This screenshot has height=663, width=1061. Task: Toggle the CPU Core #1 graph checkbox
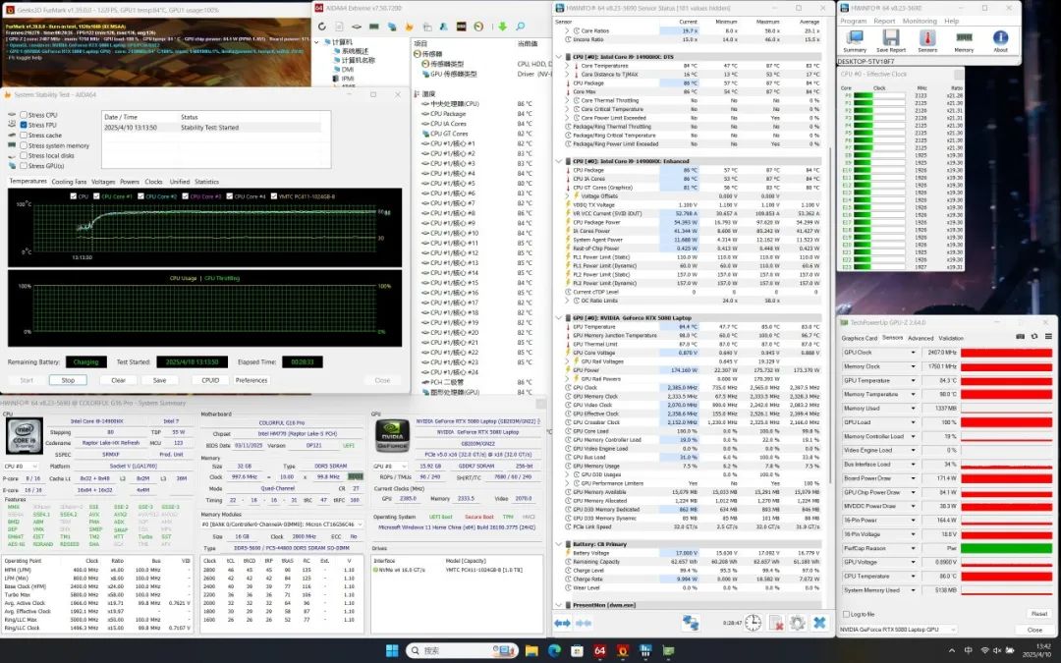[x=95, y=196]
